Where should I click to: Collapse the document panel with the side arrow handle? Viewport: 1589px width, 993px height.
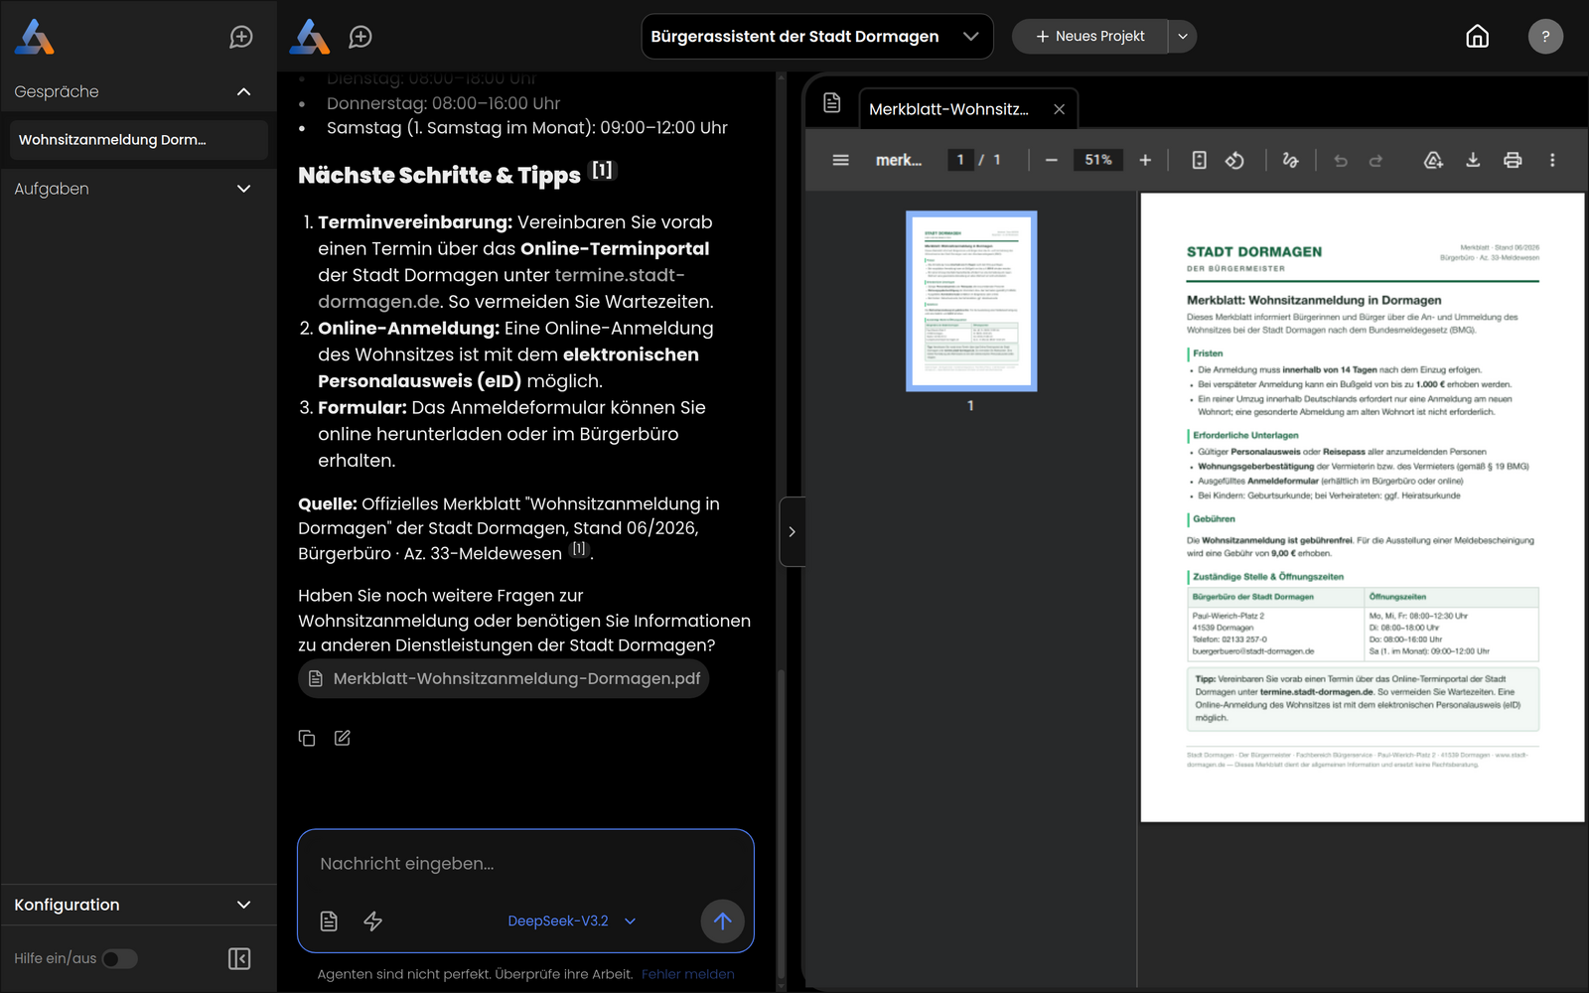pyautogui.click(x=792, y=532)
